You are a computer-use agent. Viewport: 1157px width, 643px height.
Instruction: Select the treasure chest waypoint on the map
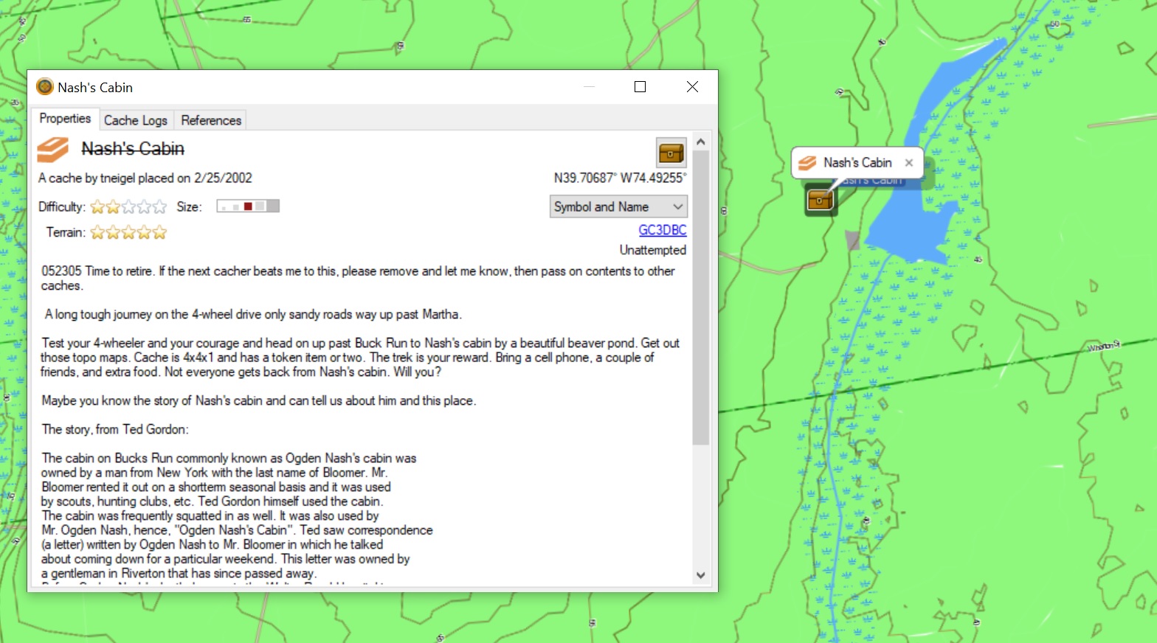pos(820,200)
